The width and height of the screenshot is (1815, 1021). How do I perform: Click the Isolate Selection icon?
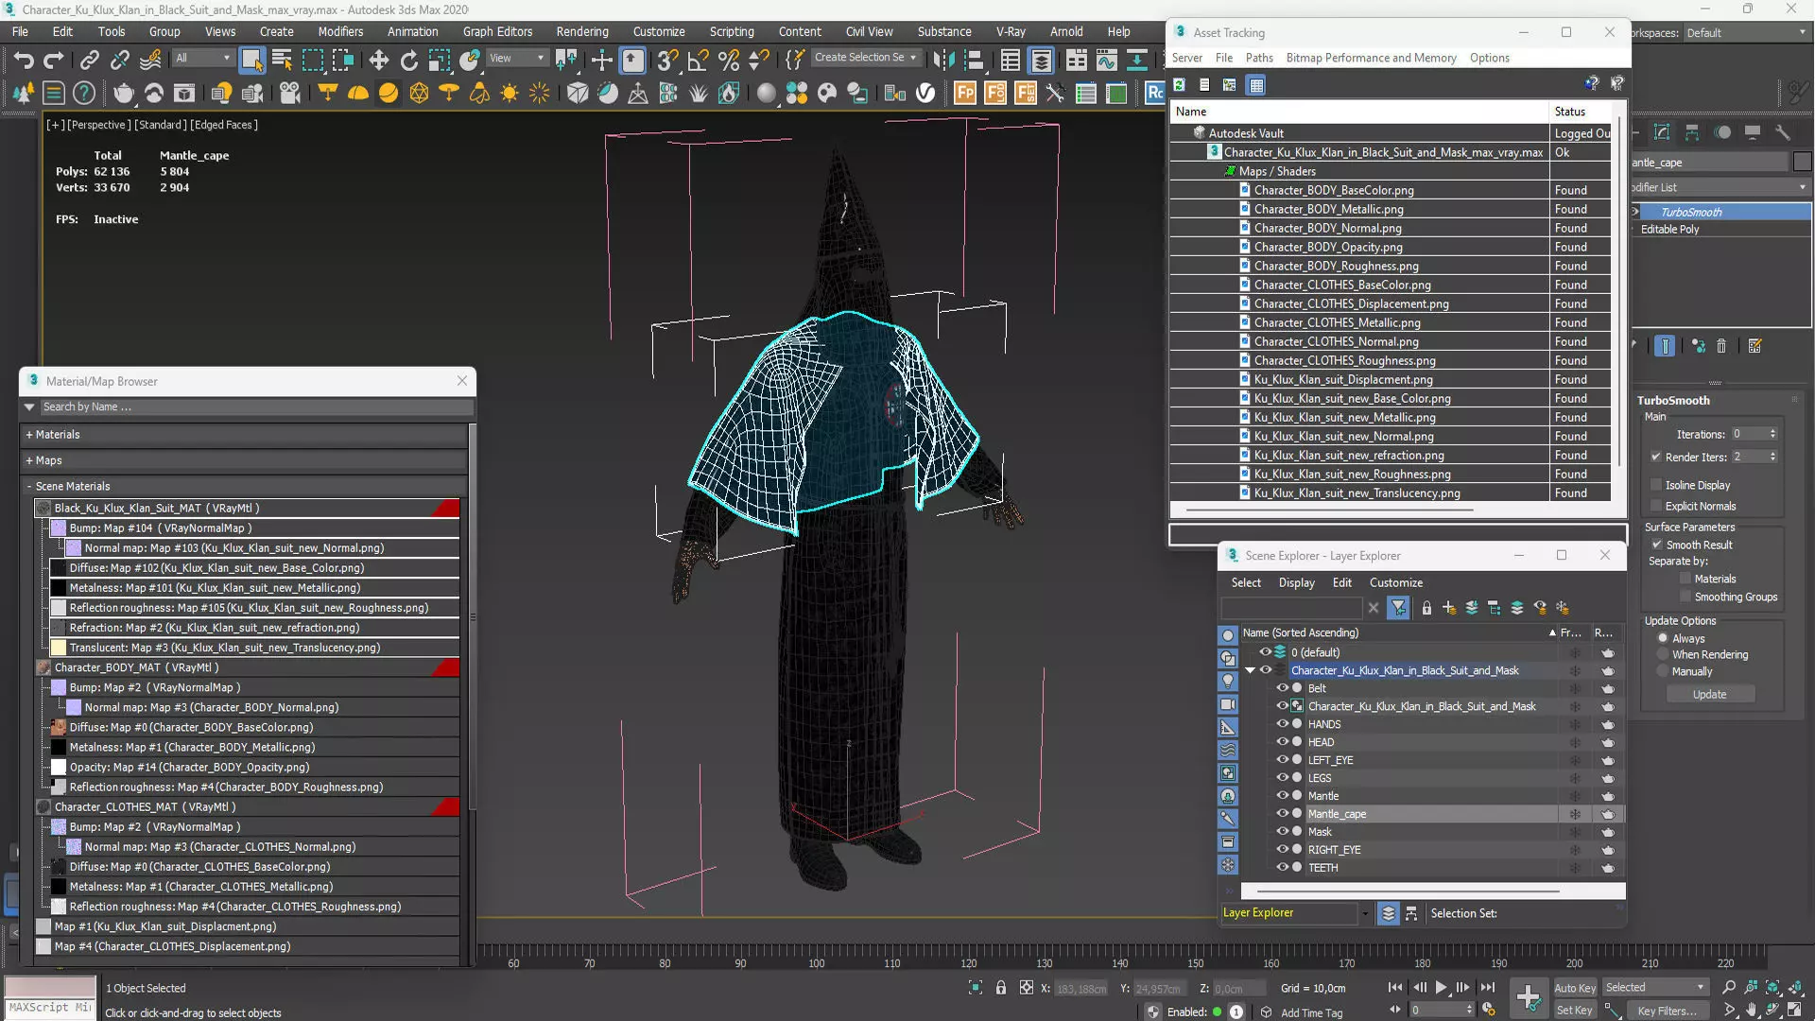click(x=976, y=988)
